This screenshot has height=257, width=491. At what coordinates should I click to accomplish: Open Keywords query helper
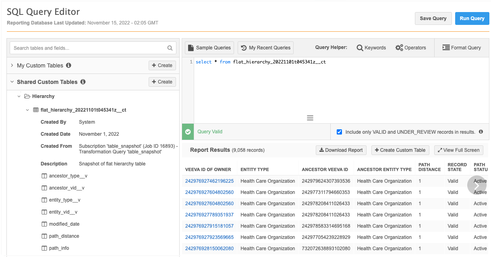(x=371, y=48)
